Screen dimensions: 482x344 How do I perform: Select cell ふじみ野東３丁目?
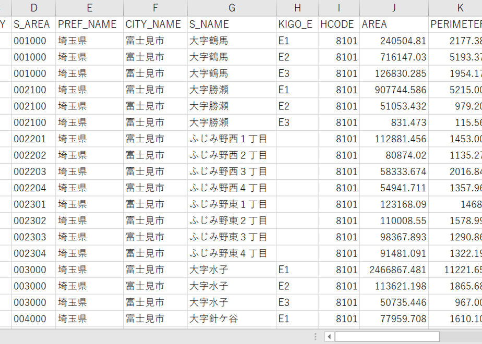(x=232, y=237)
